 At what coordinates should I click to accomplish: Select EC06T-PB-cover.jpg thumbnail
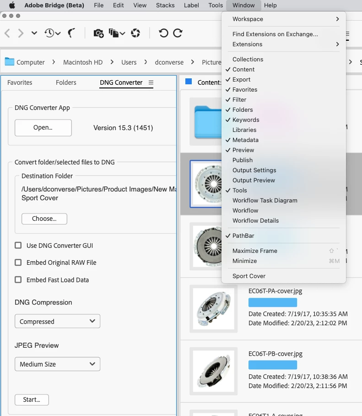click(213, 372)
